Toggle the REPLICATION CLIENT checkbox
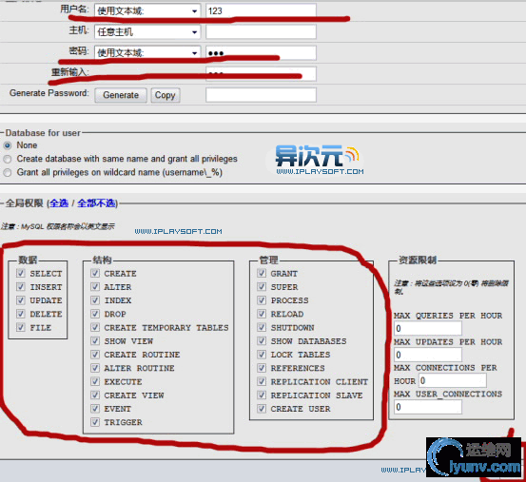 point(262,381)
